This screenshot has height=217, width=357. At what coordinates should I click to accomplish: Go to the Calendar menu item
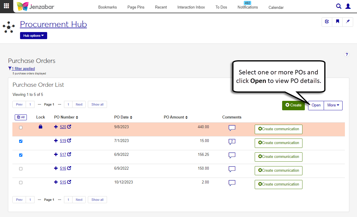[x=276, y=8]
